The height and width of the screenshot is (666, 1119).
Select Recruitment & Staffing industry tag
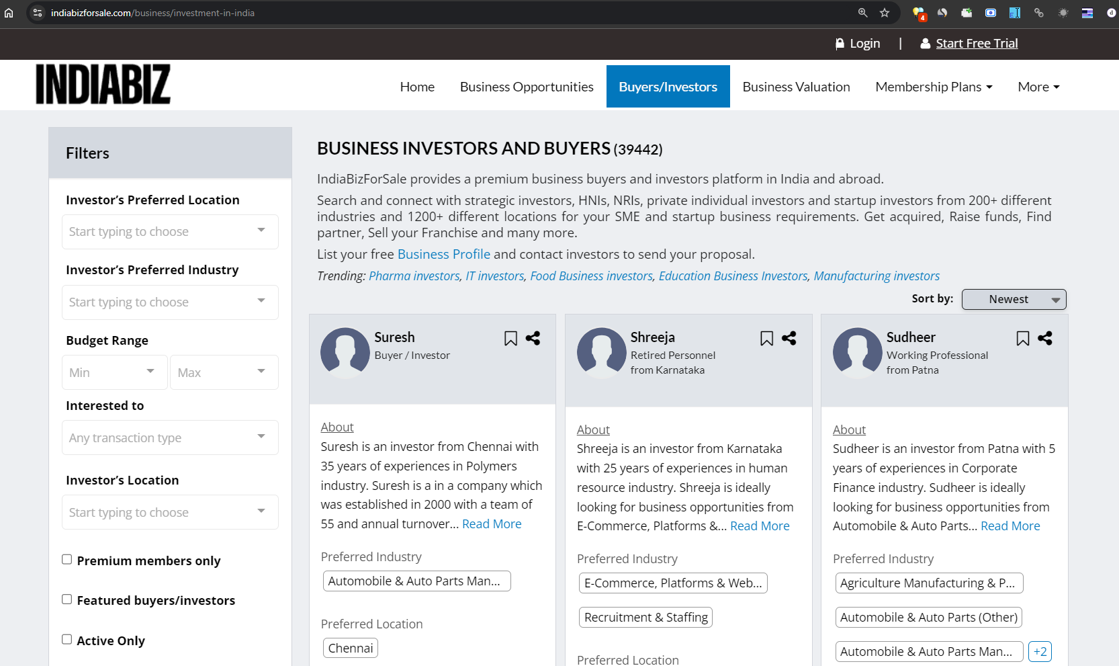tap(645, 617)
